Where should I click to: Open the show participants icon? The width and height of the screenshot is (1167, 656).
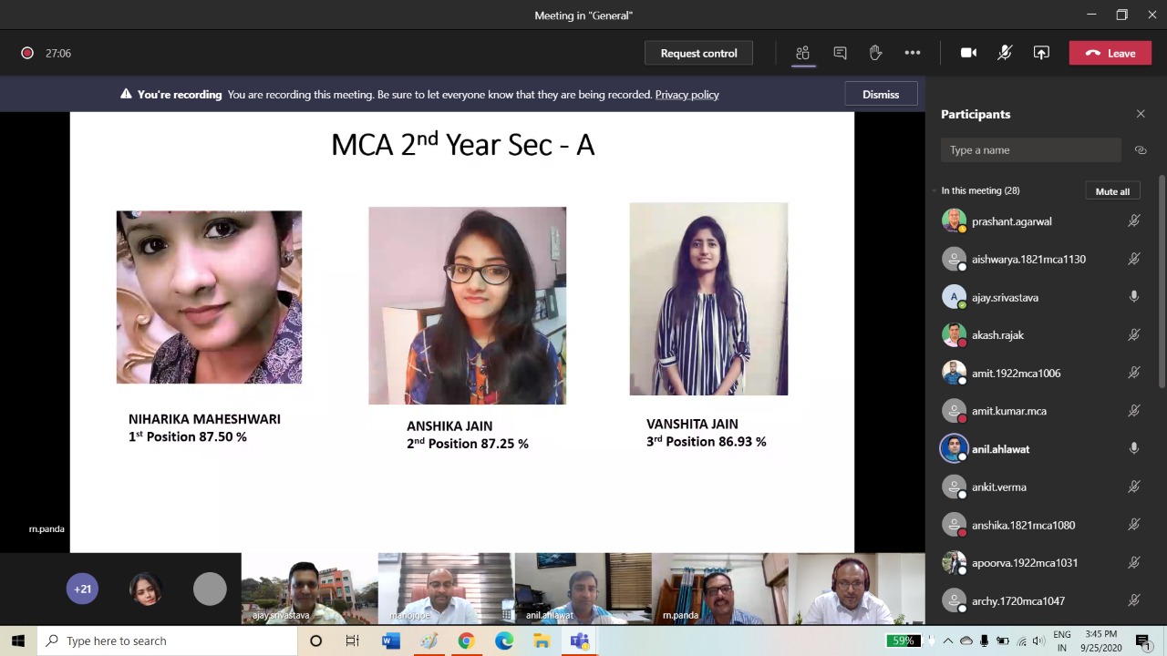802,53
